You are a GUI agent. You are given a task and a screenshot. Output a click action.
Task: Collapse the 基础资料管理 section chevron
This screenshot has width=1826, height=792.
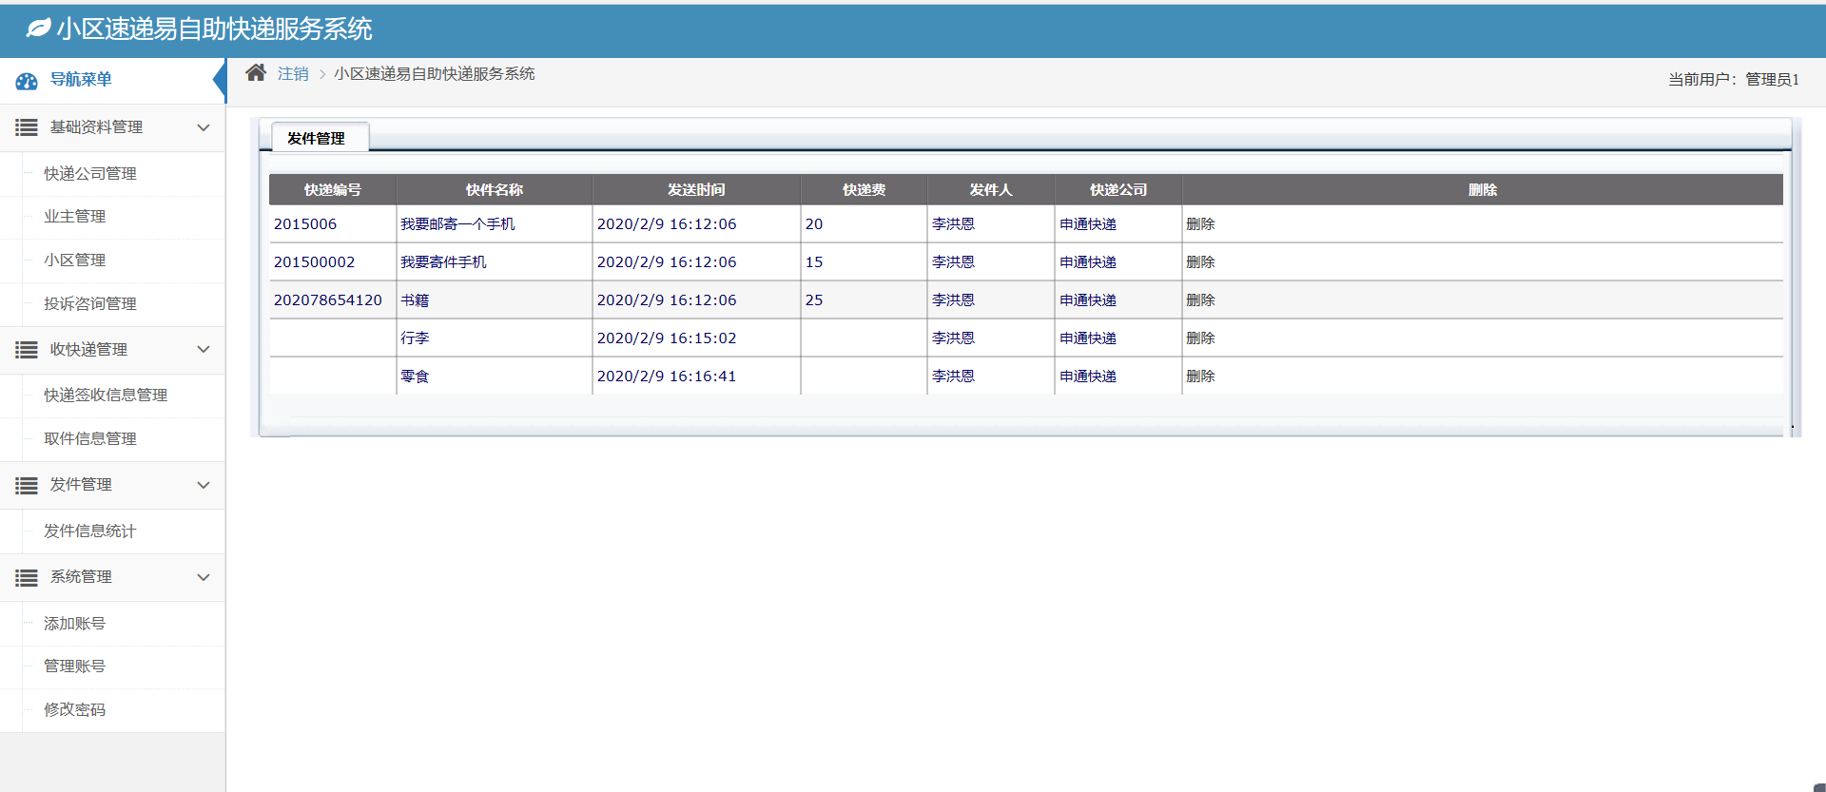[x=203, y=127]
